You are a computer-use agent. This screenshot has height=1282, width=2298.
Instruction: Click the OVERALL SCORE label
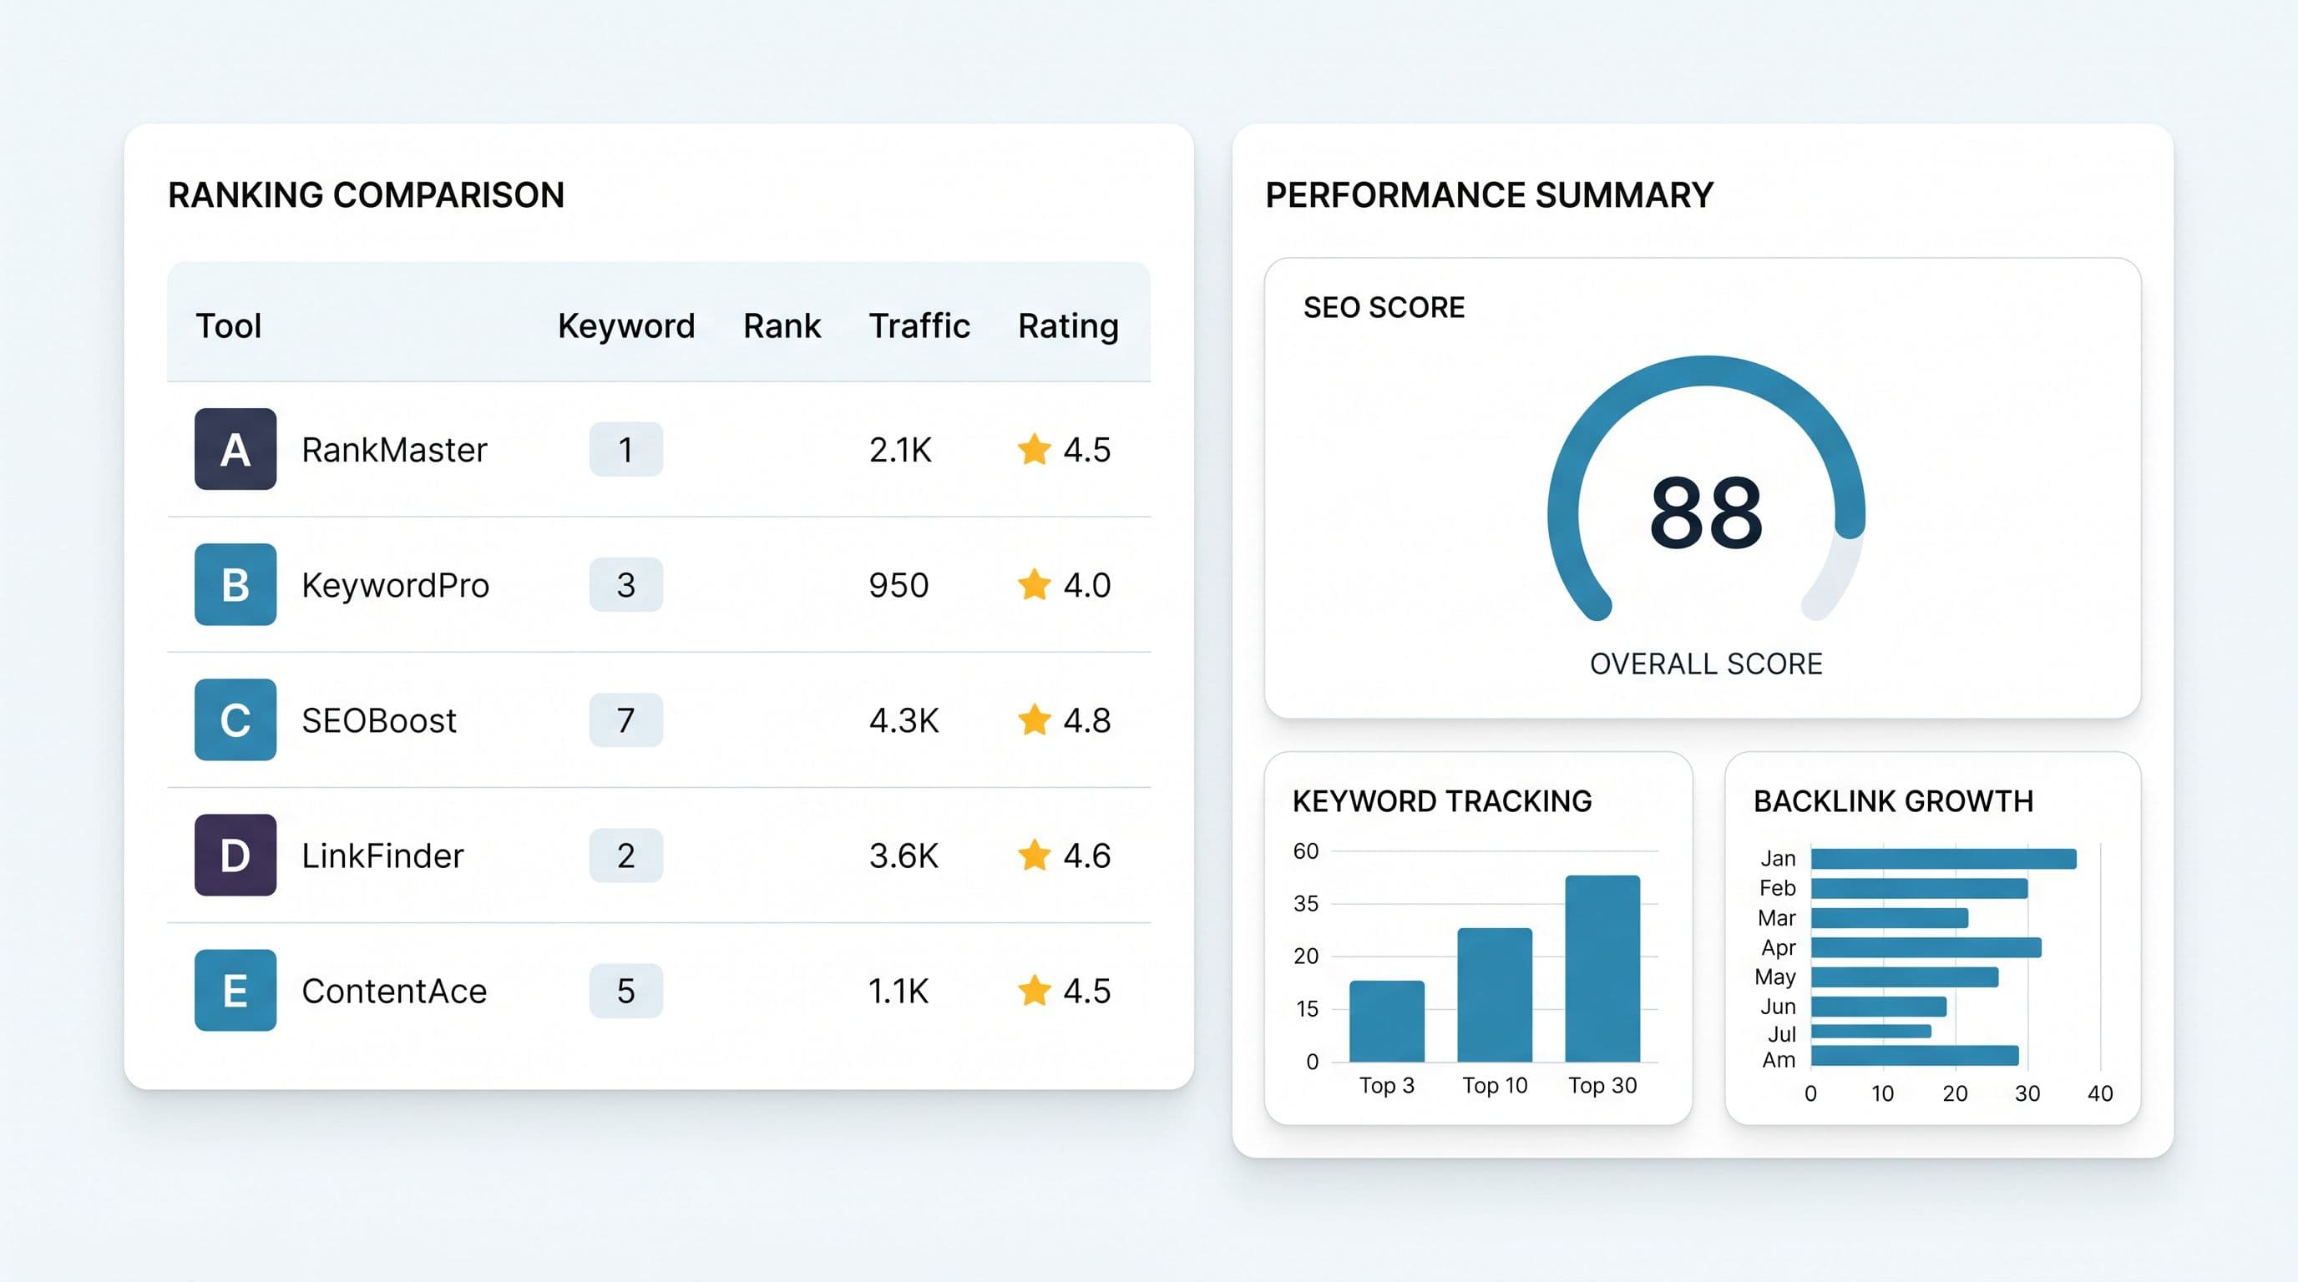[x=1706, y=664]
